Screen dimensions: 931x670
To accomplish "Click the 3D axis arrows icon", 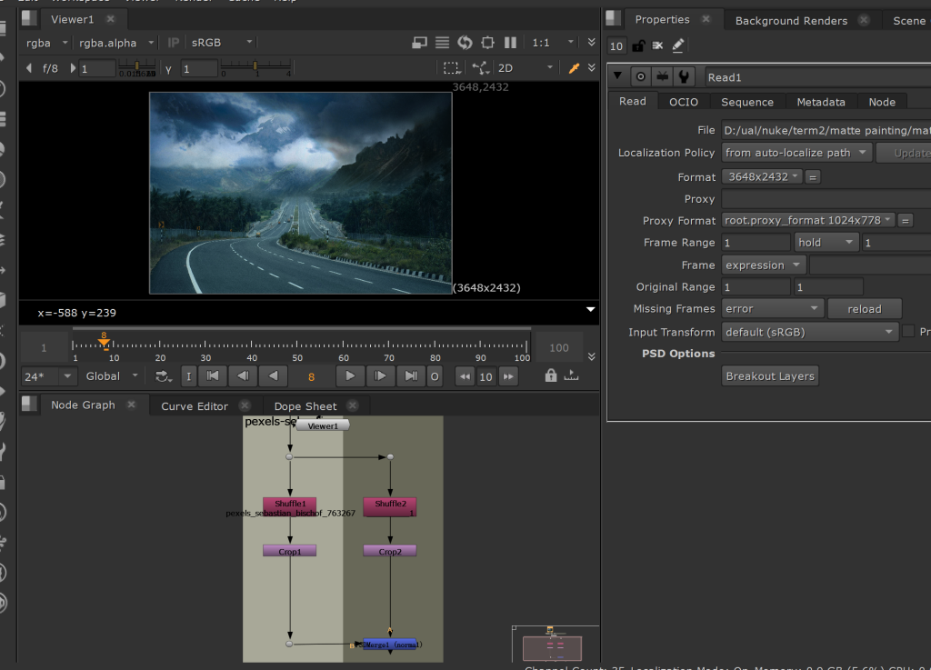I will [480, 68].
